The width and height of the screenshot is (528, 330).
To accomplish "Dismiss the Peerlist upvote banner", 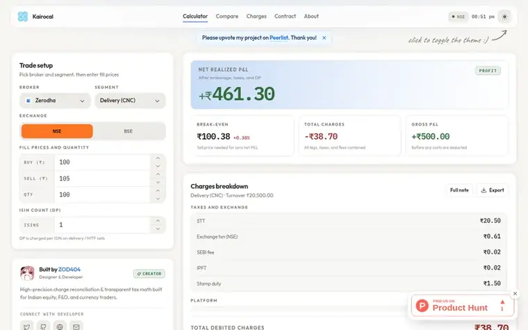I will click(x=324, y=38).
